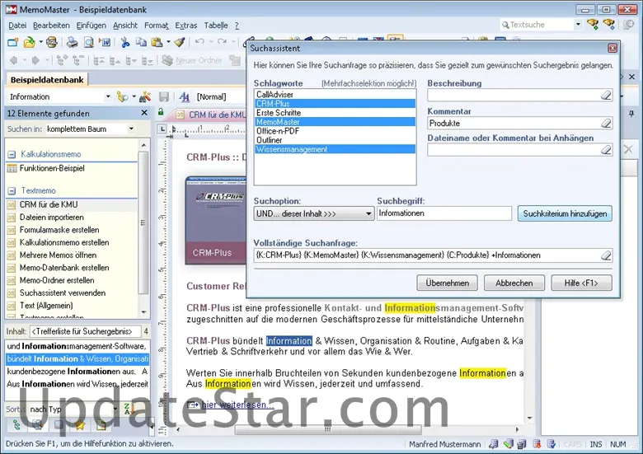Image resolution: width=643 pixels, height=454 pixels.
Task: Select 'Office-n-PDF' in Schlagworte list
Action: [335, 131]
